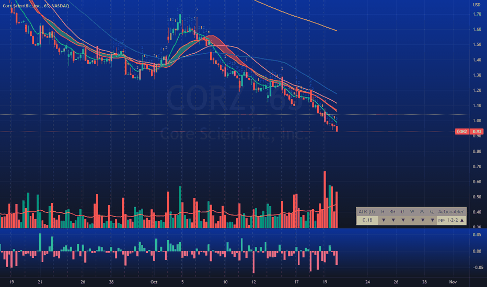Click the 0.70 price axis label
487x287 pixels.
(x=477, y=166)
